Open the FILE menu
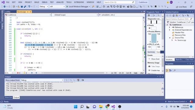195x110 pixels. pos(8,2)
